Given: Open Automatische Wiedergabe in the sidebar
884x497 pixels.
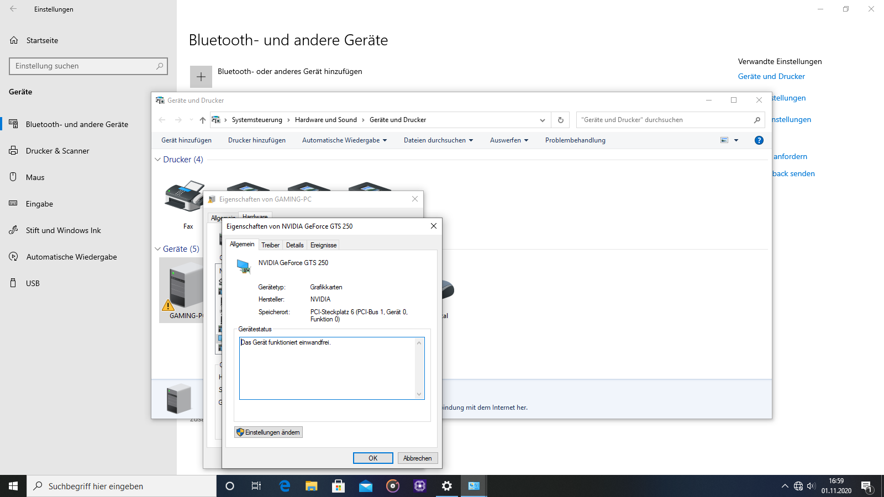Looking at the screenshot, I should coord(71,256).
